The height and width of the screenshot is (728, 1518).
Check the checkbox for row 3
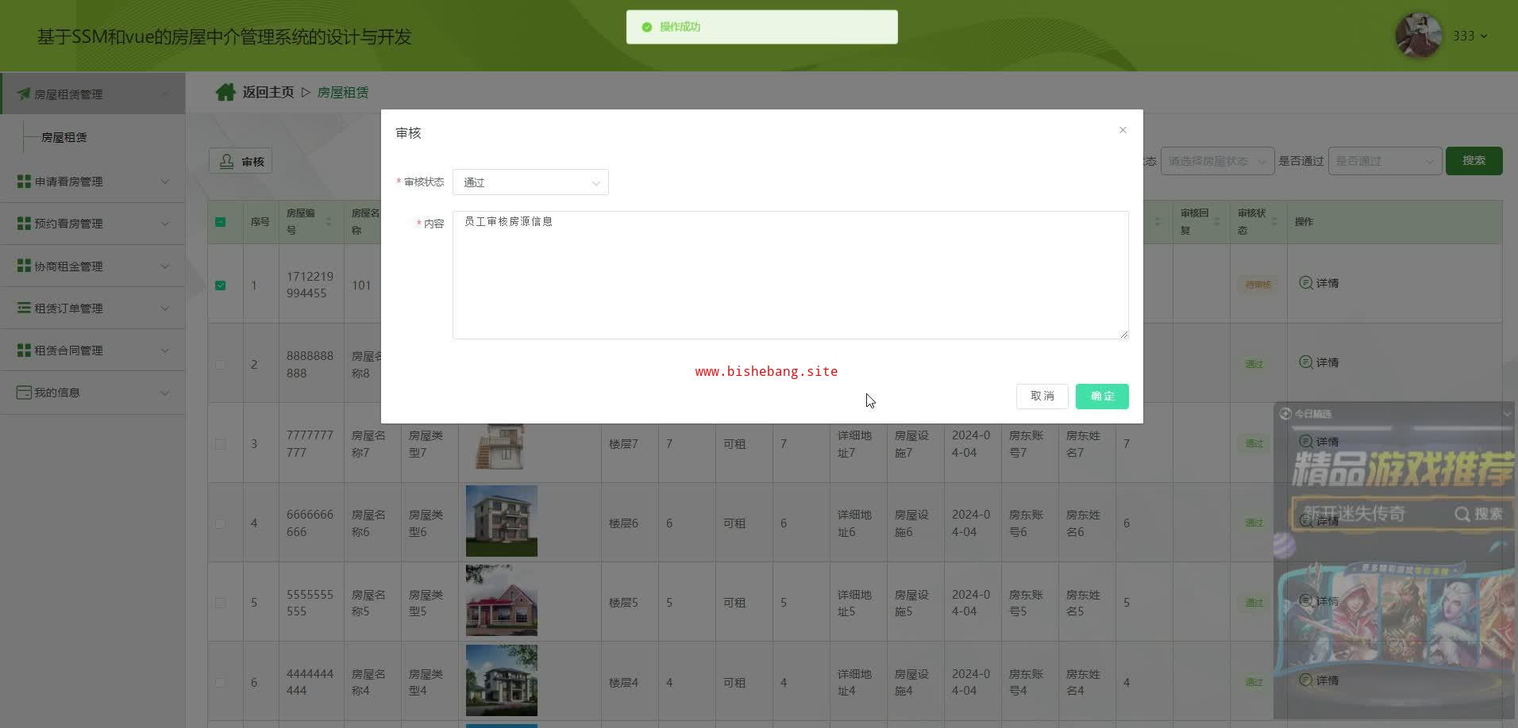click(x=221, y=444)
